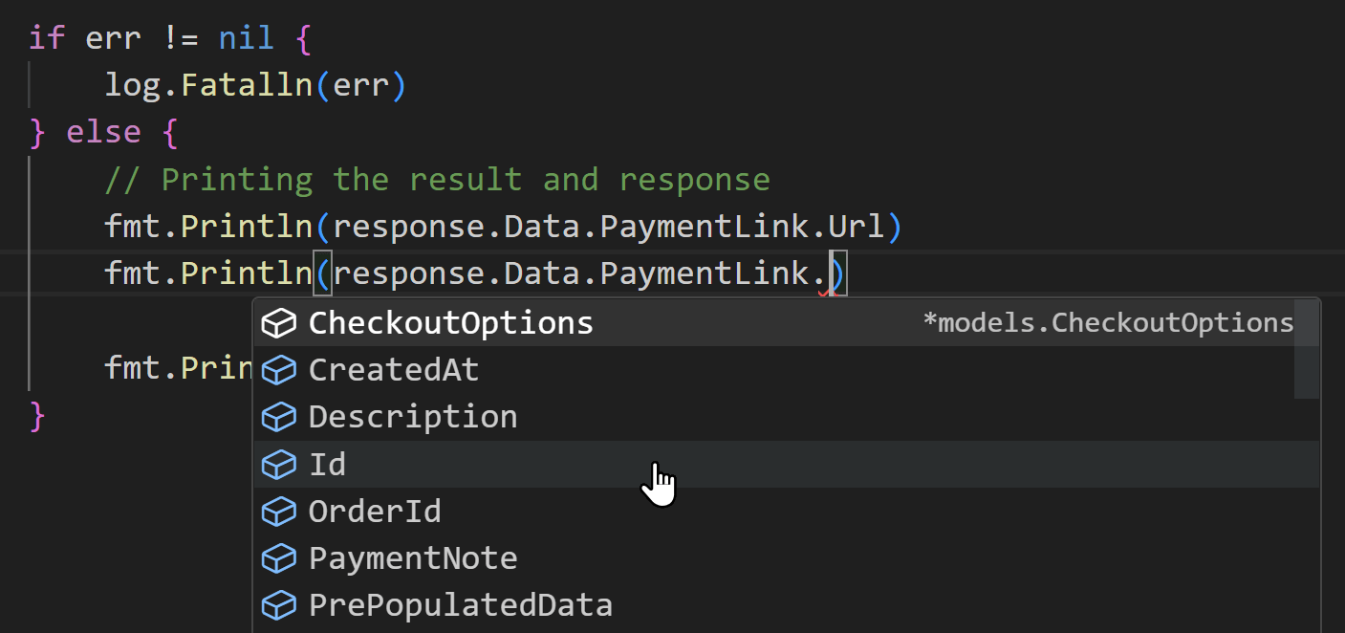Select CheckoutOptions from the autocomplete list
1345x633 pixels.
tap(449, 322)
